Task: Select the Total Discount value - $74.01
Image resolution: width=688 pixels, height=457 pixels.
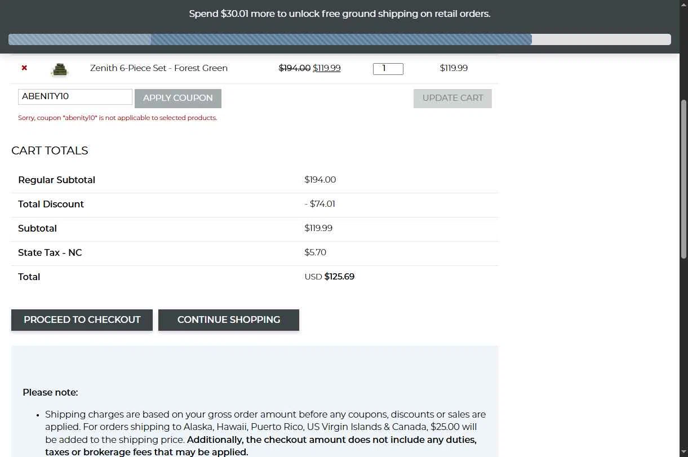Action: coord(320,204)
